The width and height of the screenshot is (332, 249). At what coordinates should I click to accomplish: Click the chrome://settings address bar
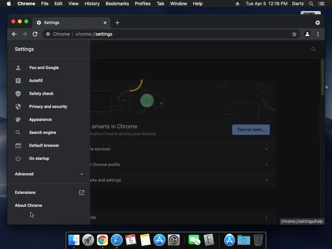pyautogui.click(x=171, y=34)
